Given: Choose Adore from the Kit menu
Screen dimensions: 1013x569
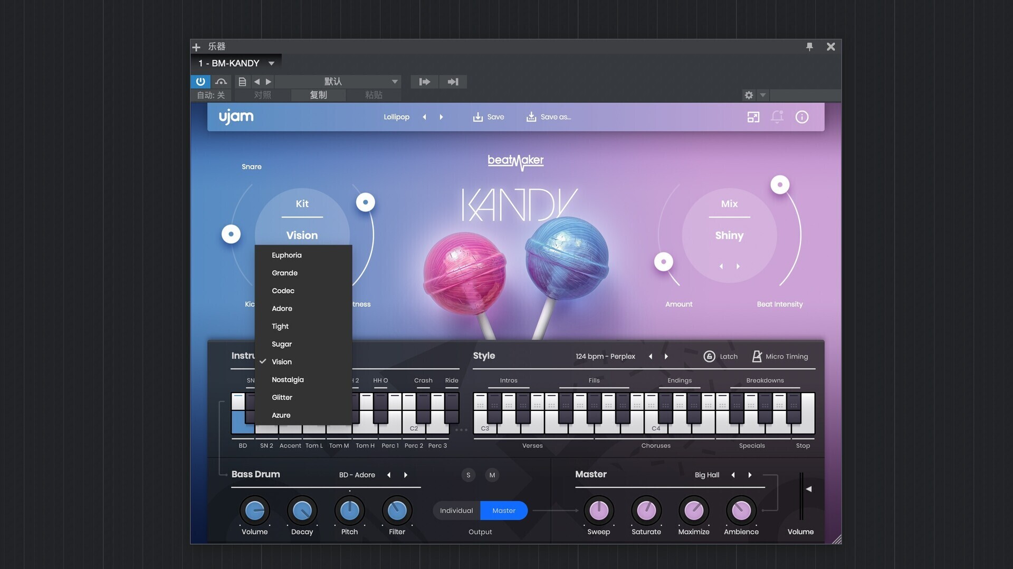Looking at the screenshot, I should click(303, 309).
